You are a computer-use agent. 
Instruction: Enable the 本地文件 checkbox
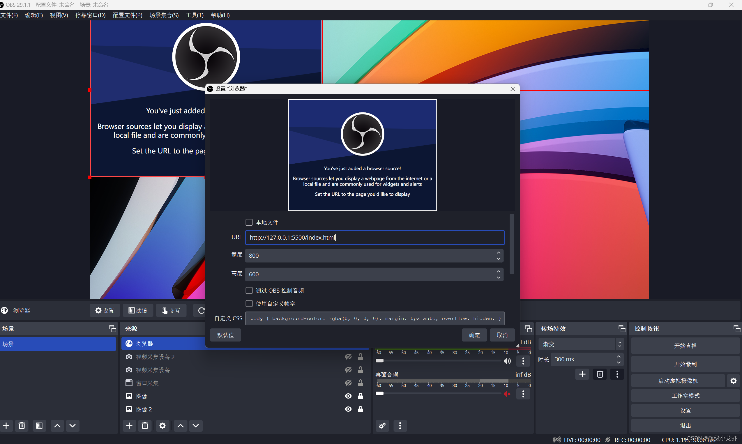(x=249, y=222)
